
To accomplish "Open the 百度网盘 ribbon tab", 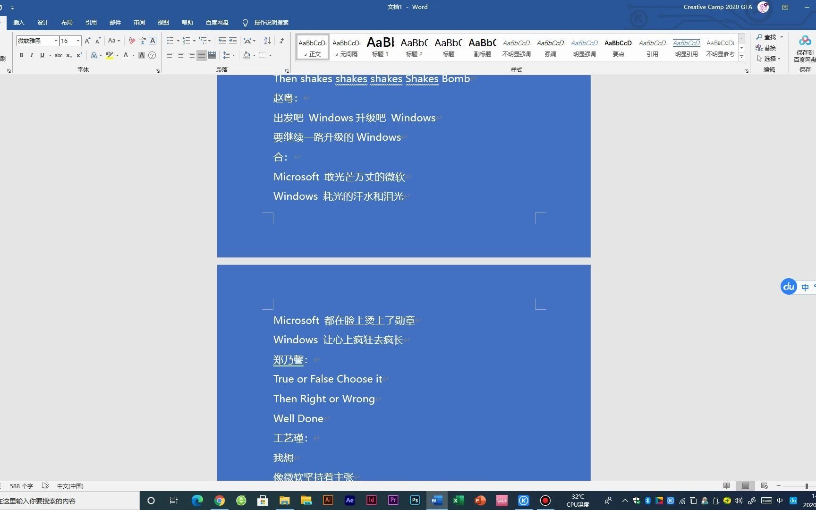I will click(217, 22).
